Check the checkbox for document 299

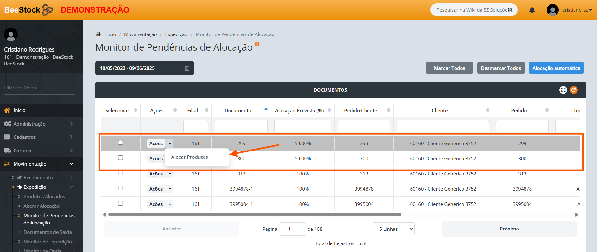coord(120,143)
